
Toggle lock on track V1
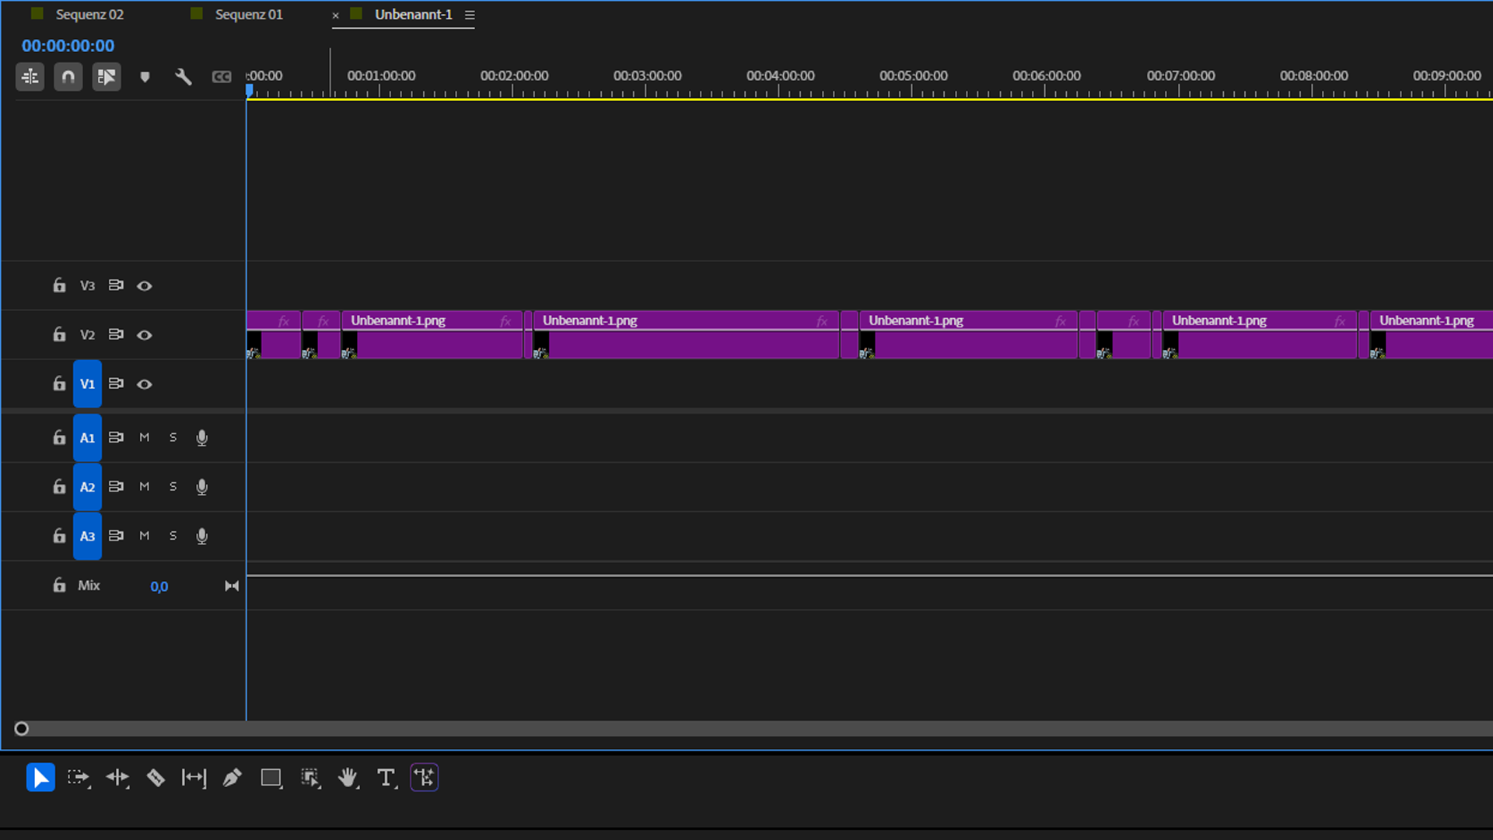59,383
